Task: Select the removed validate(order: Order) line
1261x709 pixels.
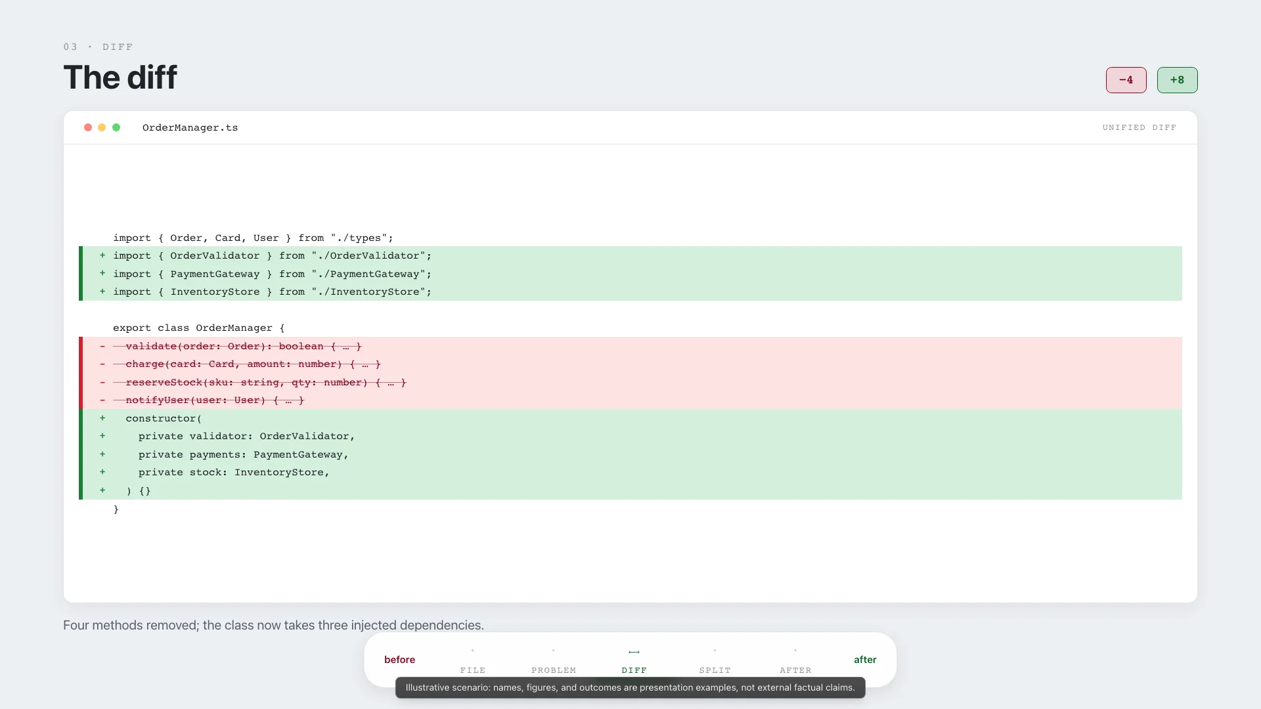Action: (630, 346)
